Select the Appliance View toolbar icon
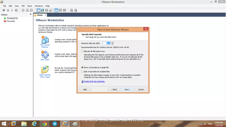The height and width of the screenshot is (127, 226). pos(60,10)
